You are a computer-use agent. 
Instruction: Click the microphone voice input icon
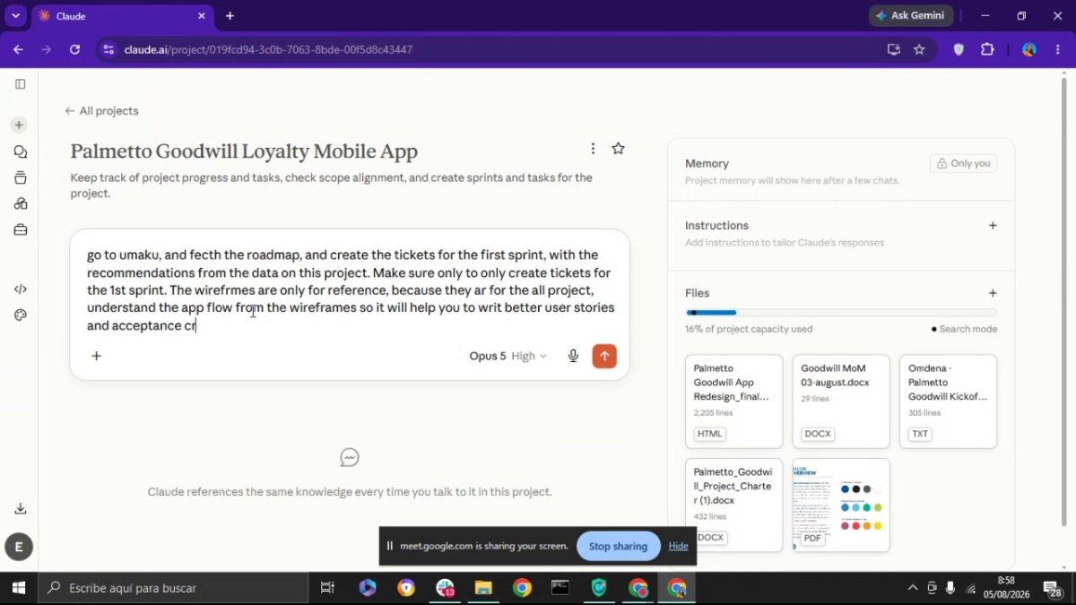573,356
